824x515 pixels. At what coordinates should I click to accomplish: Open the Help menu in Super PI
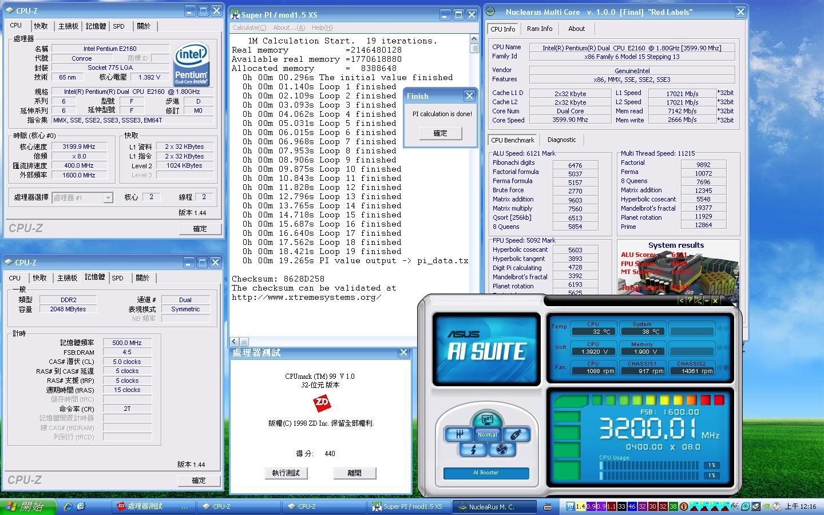pyautogui.click(x=322, y=27)
